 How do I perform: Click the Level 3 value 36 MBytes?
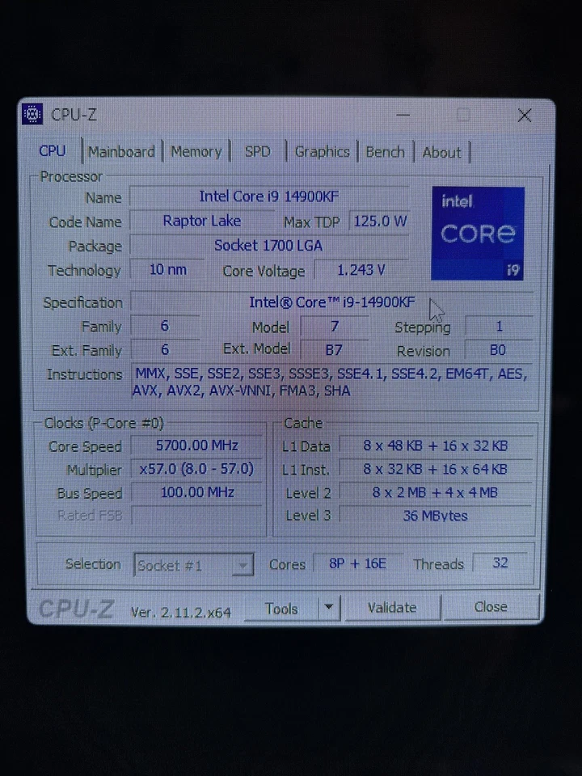436,515
